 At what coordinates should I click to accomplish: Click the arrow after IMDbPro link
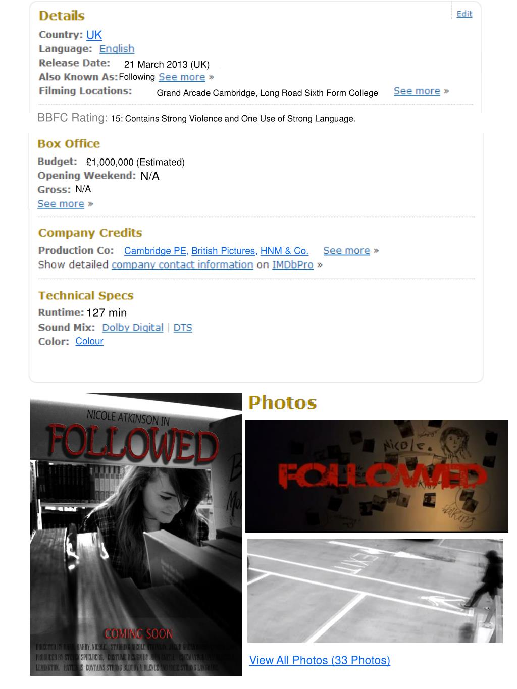click(x=320, y=265)
